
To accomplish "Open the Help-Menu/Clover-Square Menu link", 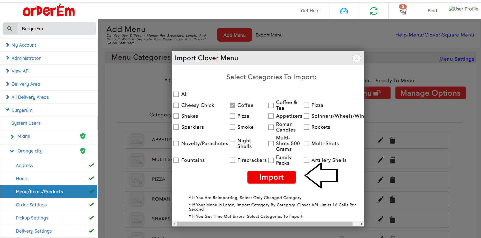I will pos(434,35).
